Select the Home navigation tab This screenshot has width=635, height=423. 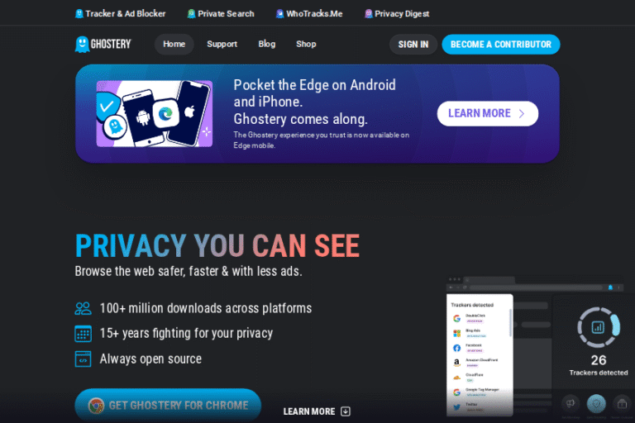pos(174,44)
